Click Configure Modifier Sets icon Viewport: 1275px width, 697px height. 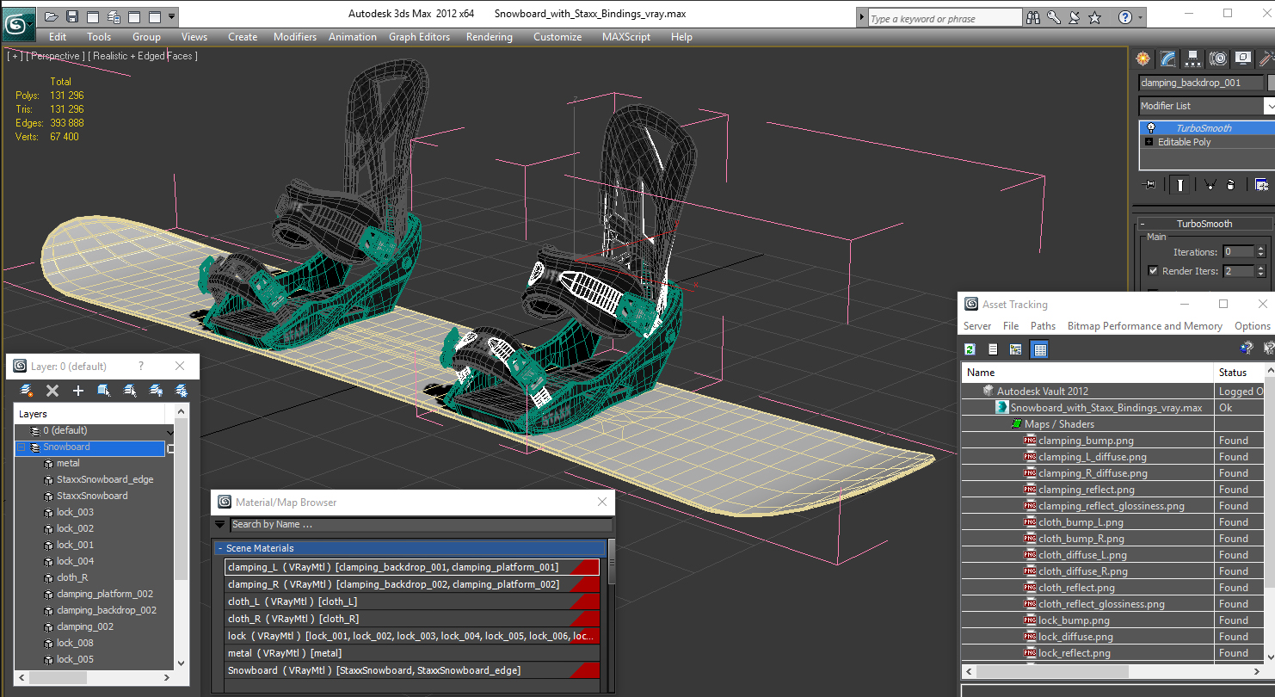tap(1261, 184)
